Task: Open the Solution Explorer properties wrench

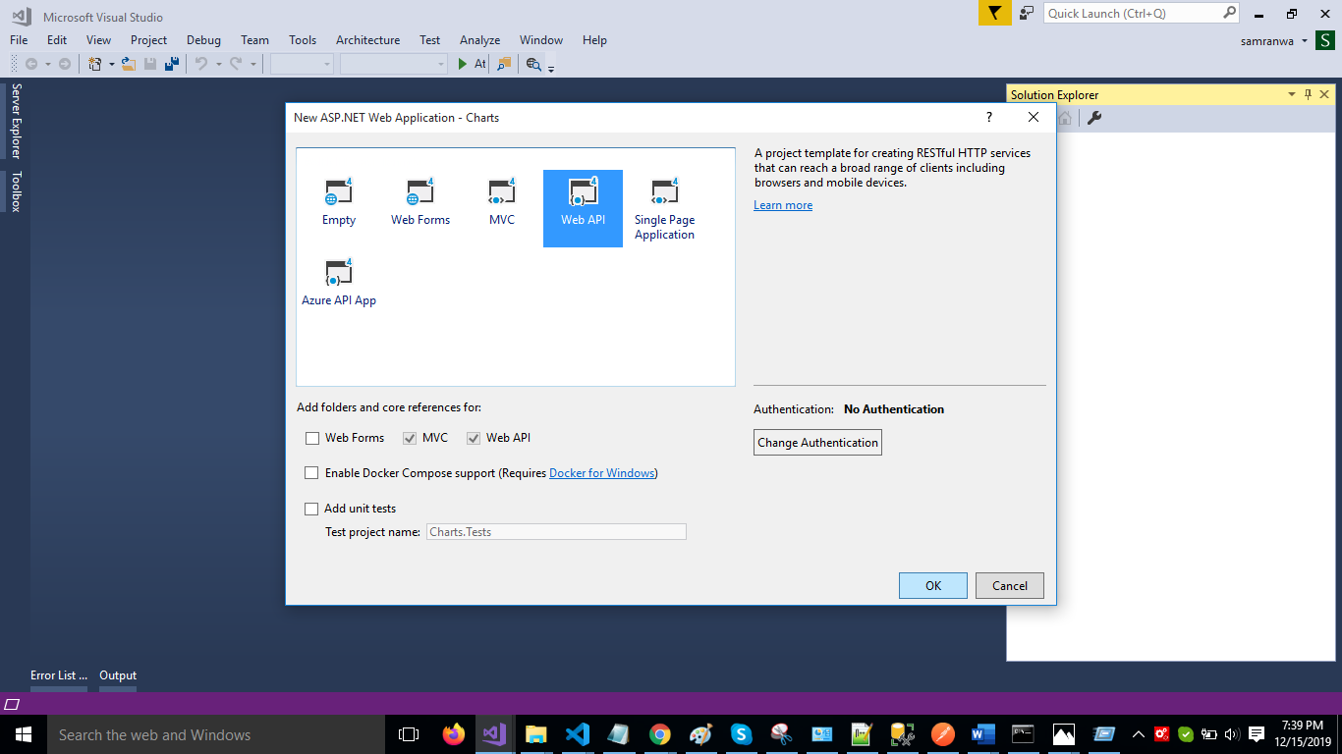Action: coord(1093,119)
